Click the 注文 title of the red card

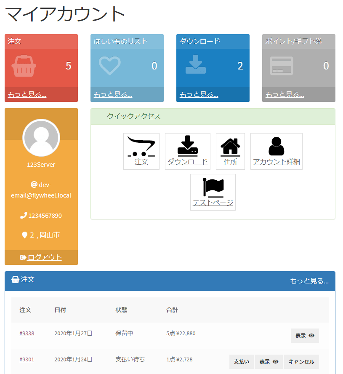tap(14, 41)
